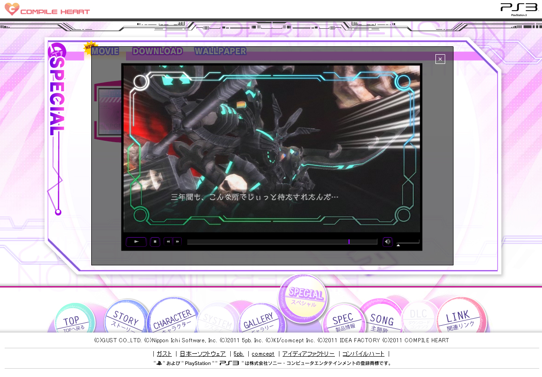Open the STORY navigation bubble
The height and width of the screenshot is (377, 542).
[x=126, y=317]
